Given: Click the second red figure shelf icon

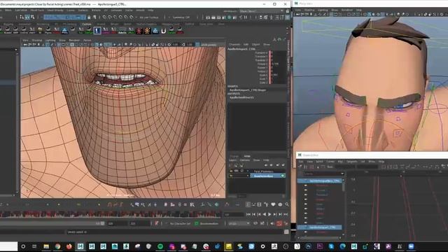Looking at the screenshot, I should pyautogui.click(x=147, y=31).
